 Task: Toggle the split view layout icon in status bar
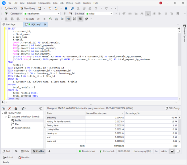(x=172, y=151)
